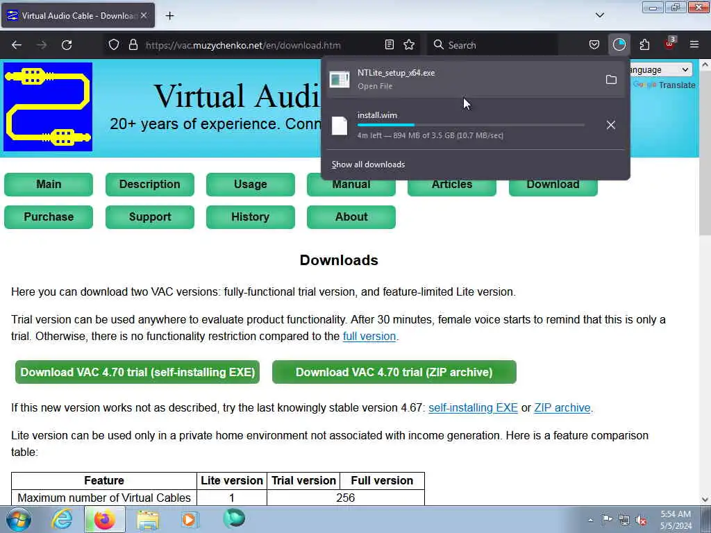Click the NTLite setup file icon
711x533 pixels.
coord(340,80)
